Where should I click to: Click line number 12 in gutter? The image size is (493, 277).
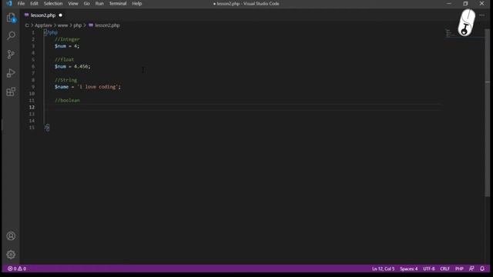click(32, 107)
